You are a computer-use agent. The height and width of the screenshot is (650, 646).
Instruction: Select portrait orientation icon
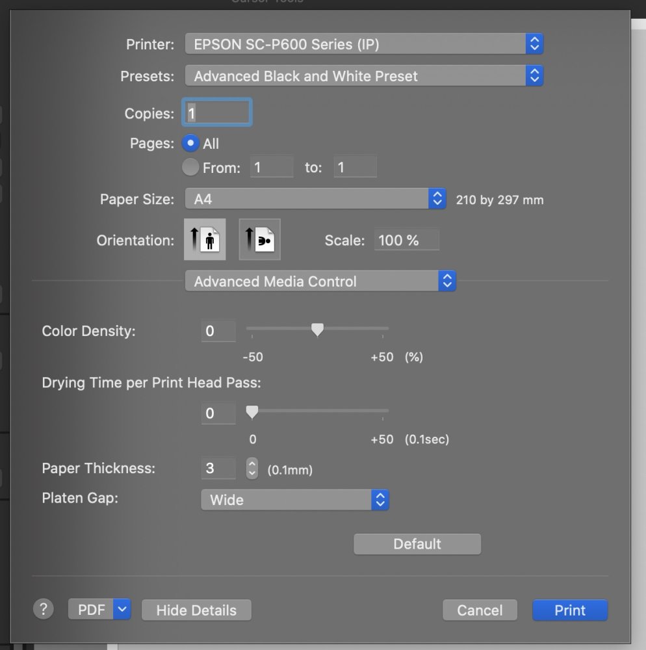205,240
